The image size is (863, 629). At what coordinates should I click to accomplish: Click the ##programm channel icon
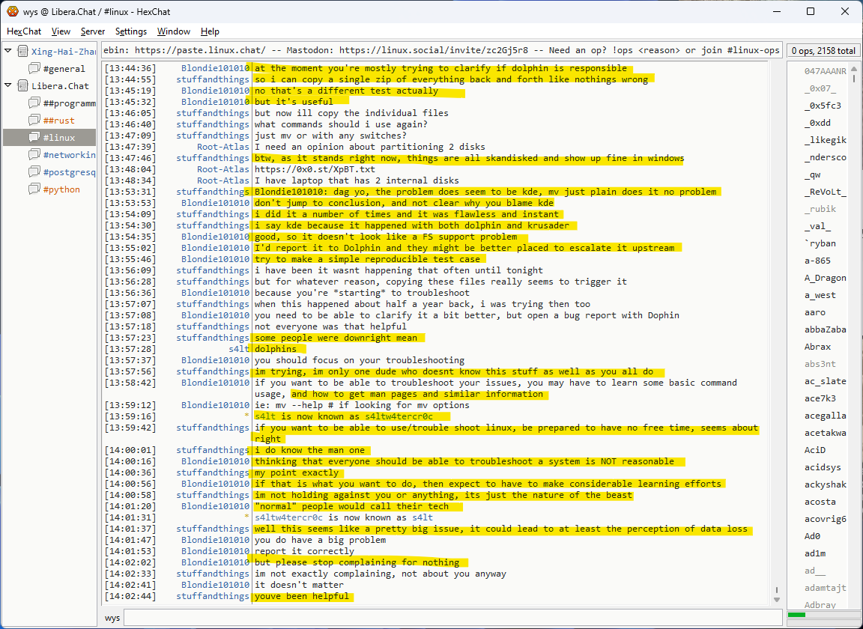(x=34, y=103)
